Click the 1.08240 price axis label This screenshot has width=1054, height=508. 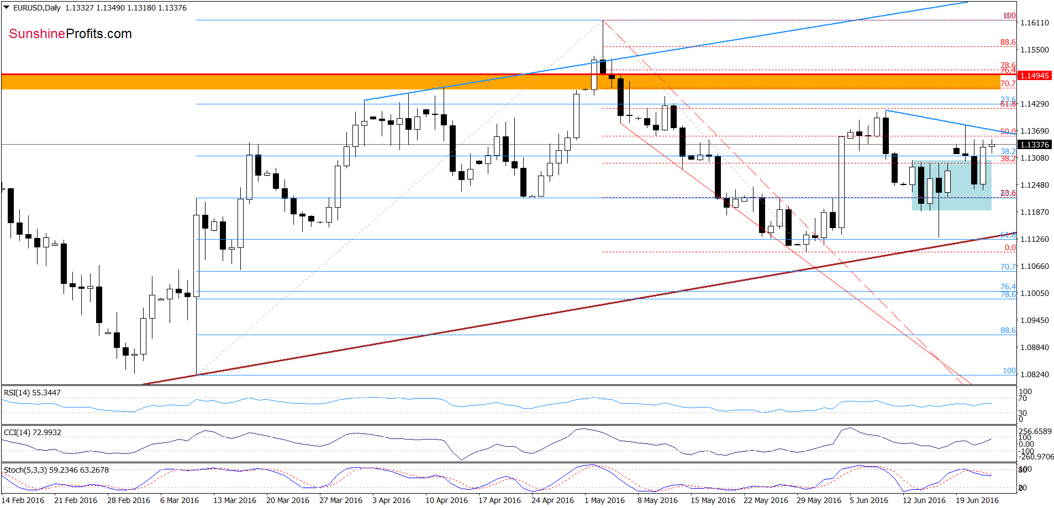(1035, 374)
